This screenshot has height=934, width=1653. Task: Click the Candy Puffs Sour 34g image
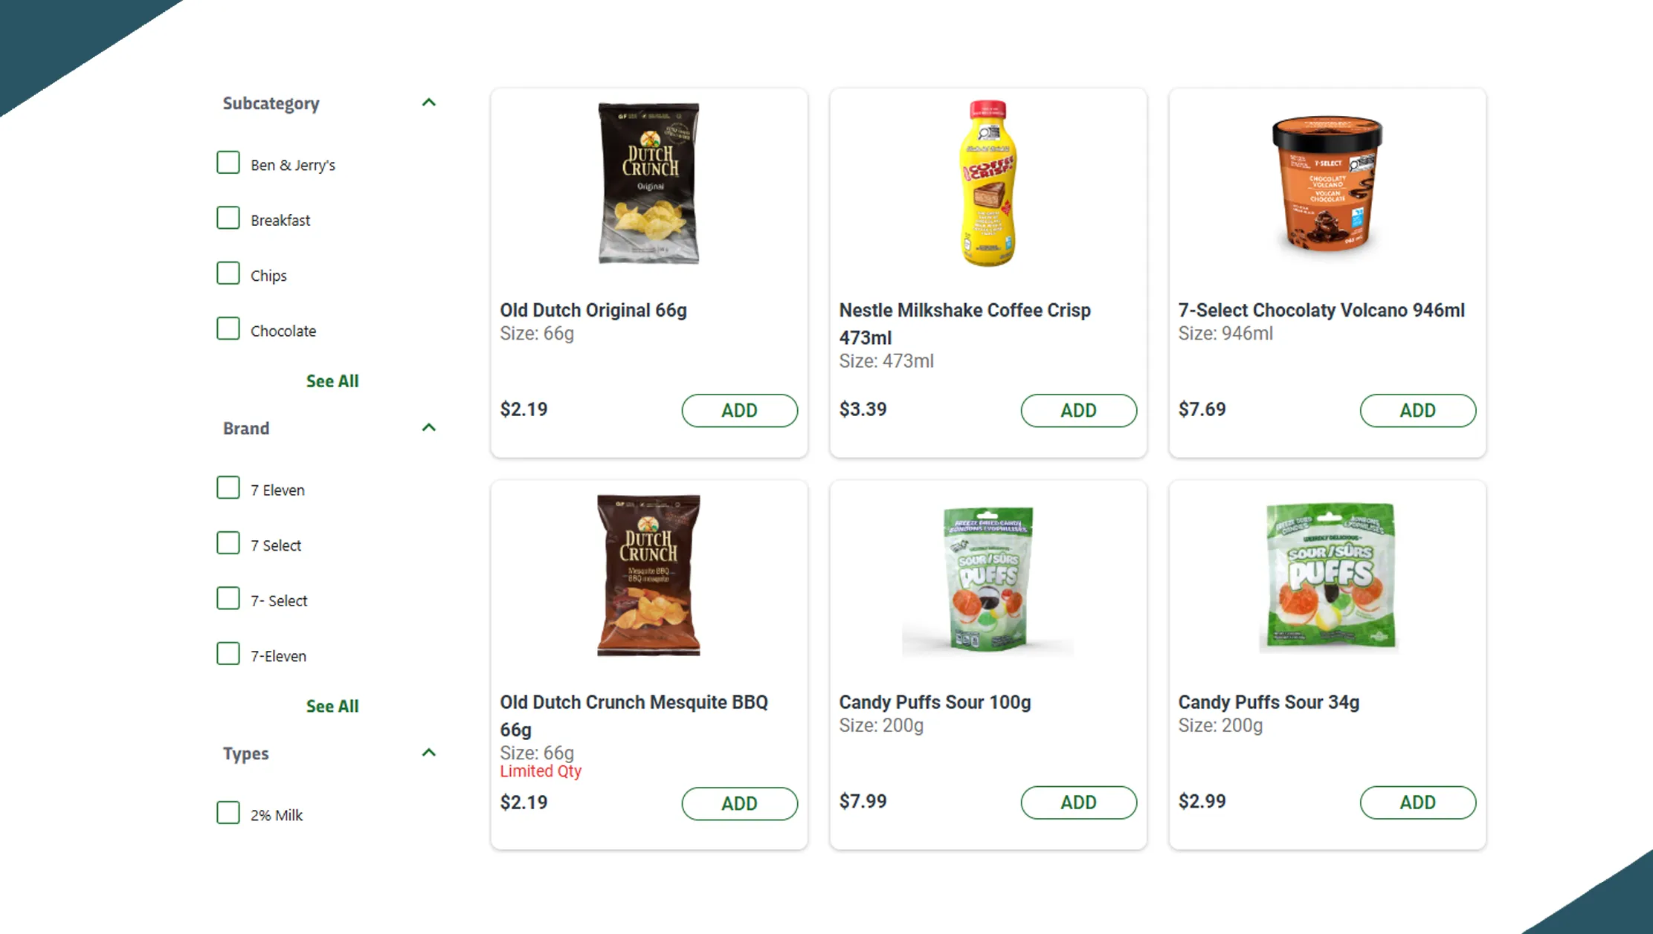(x=1327, y=577)
